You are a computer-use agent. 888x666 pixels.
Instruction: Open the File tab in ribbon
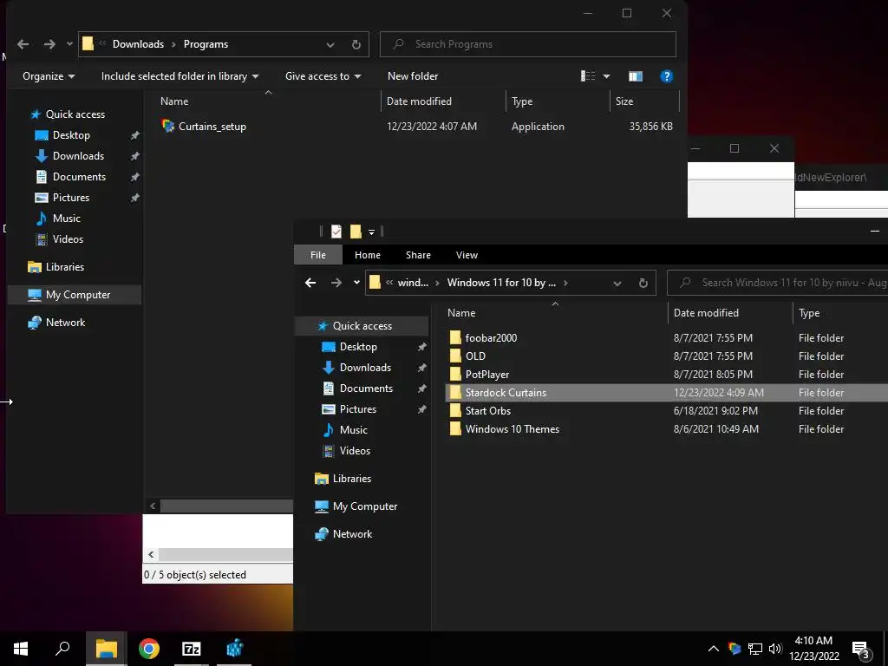point(317,255)
